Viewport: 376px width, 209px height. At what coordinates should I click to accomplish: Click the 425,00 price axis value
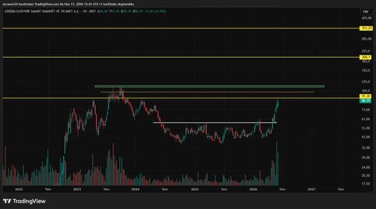(367, 18)
